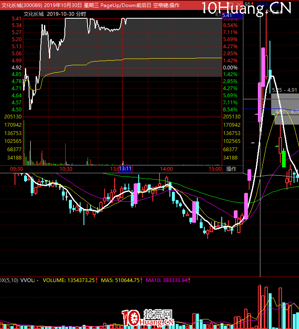The width and height of the screenshot is (299, 329).
Task: Click the 10:30 label on the time axis
Action: click(x=66, y=169)
